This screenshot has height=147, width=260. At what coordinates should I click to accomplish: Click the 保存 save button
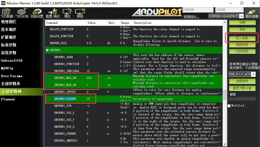pyautogui.click(x=242, y=30)
